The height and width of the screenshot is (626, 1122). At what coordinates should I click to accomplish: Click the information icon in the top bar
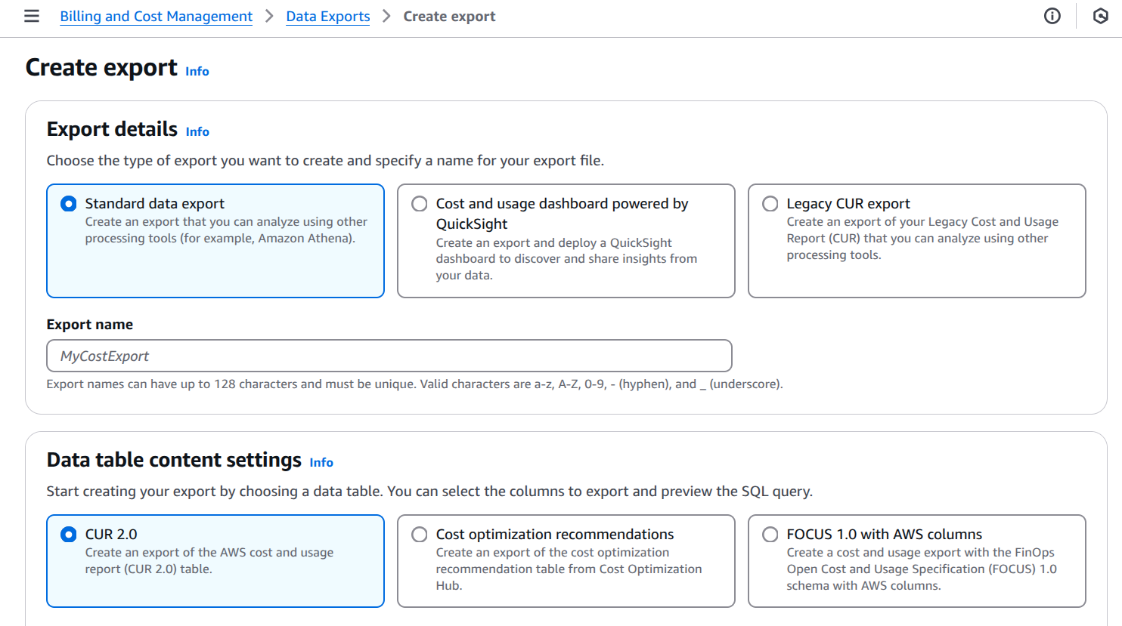pos(1052,16)
